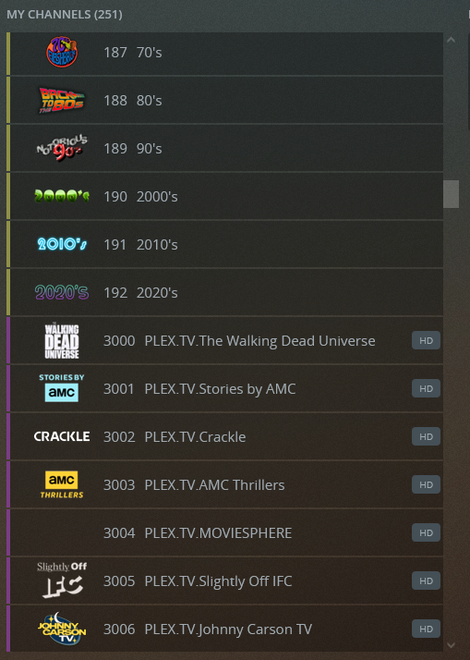Click the Stories by AMC logo

62,388
